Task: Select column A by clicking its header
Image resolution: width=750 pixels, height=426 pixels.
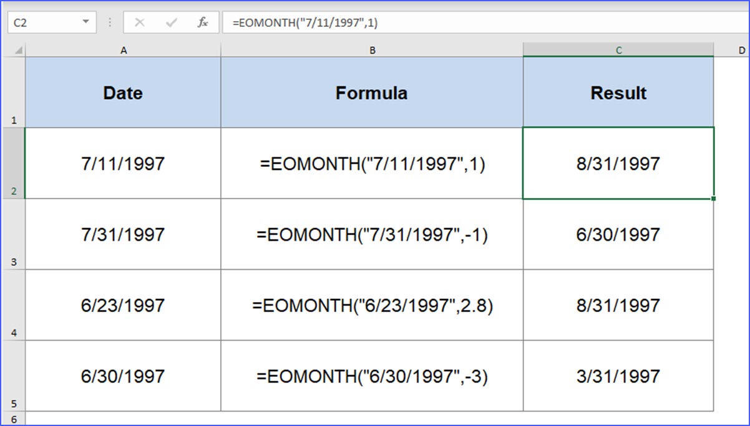Action: 123,49
